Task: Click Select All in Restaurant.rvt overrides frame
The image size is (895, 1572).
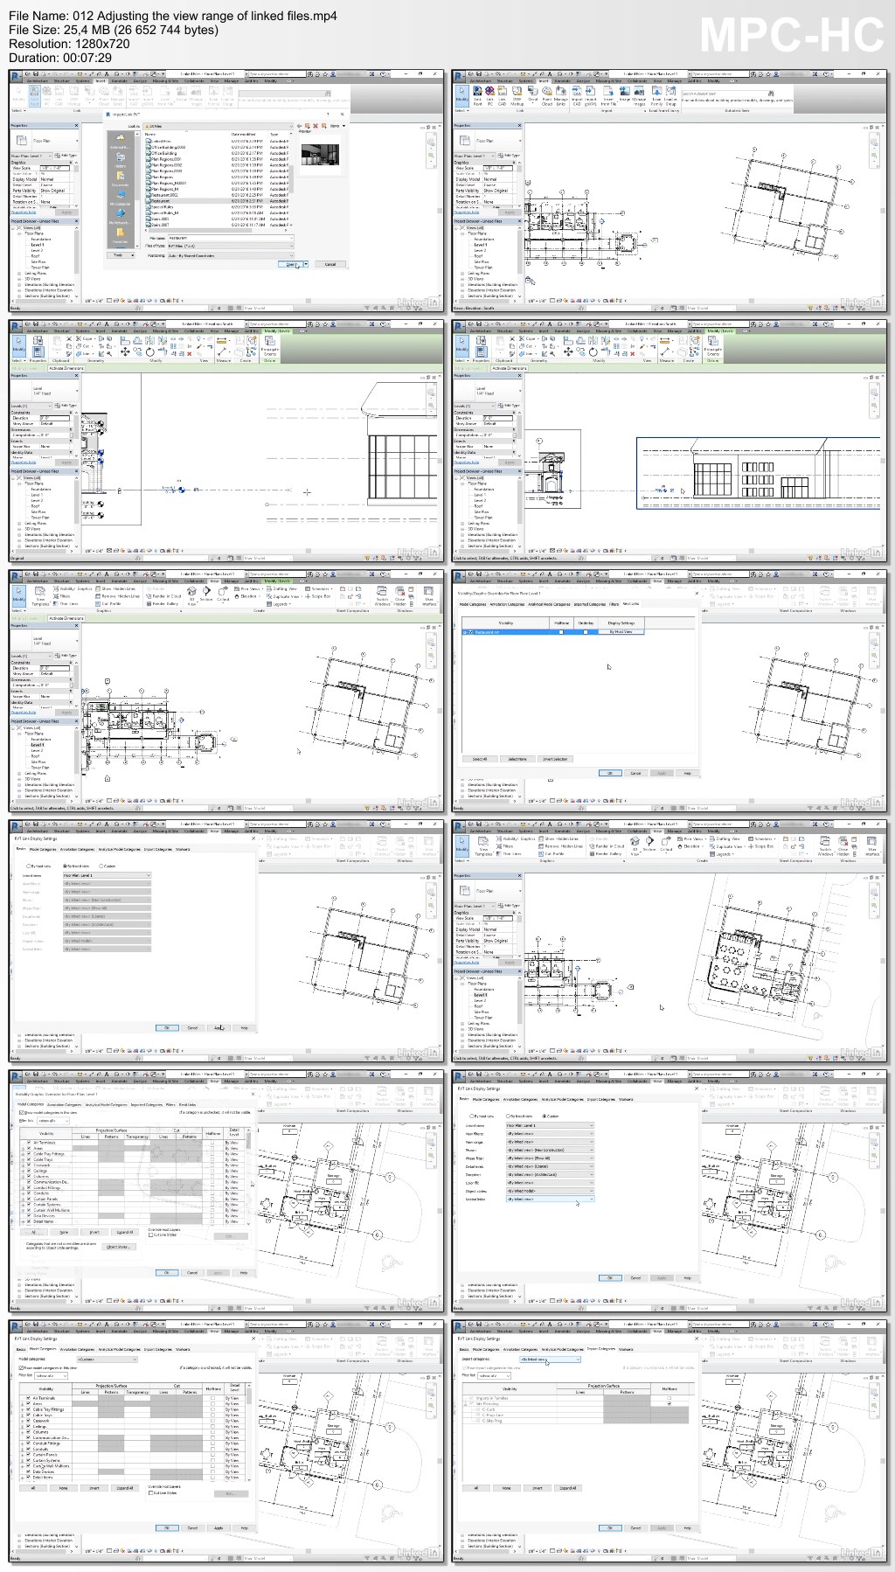Action: 480,759
